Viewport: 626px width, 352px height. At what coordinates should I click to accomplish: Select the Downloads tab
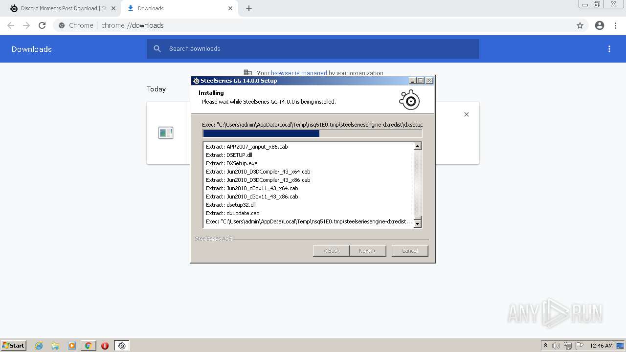(x=180, y=8)
